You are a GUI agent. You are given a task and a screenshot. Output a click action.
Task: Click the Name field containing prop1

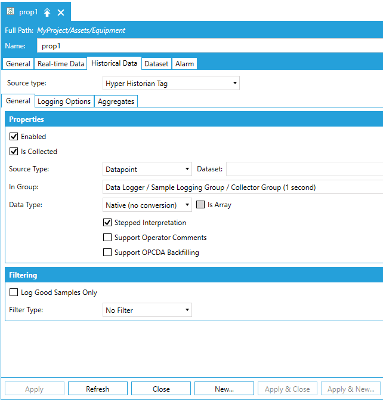[x=209, y=45]
